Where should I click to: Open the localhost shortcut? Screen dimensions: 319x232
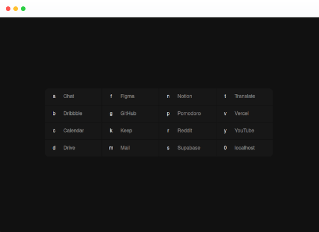tap(245, 148)
